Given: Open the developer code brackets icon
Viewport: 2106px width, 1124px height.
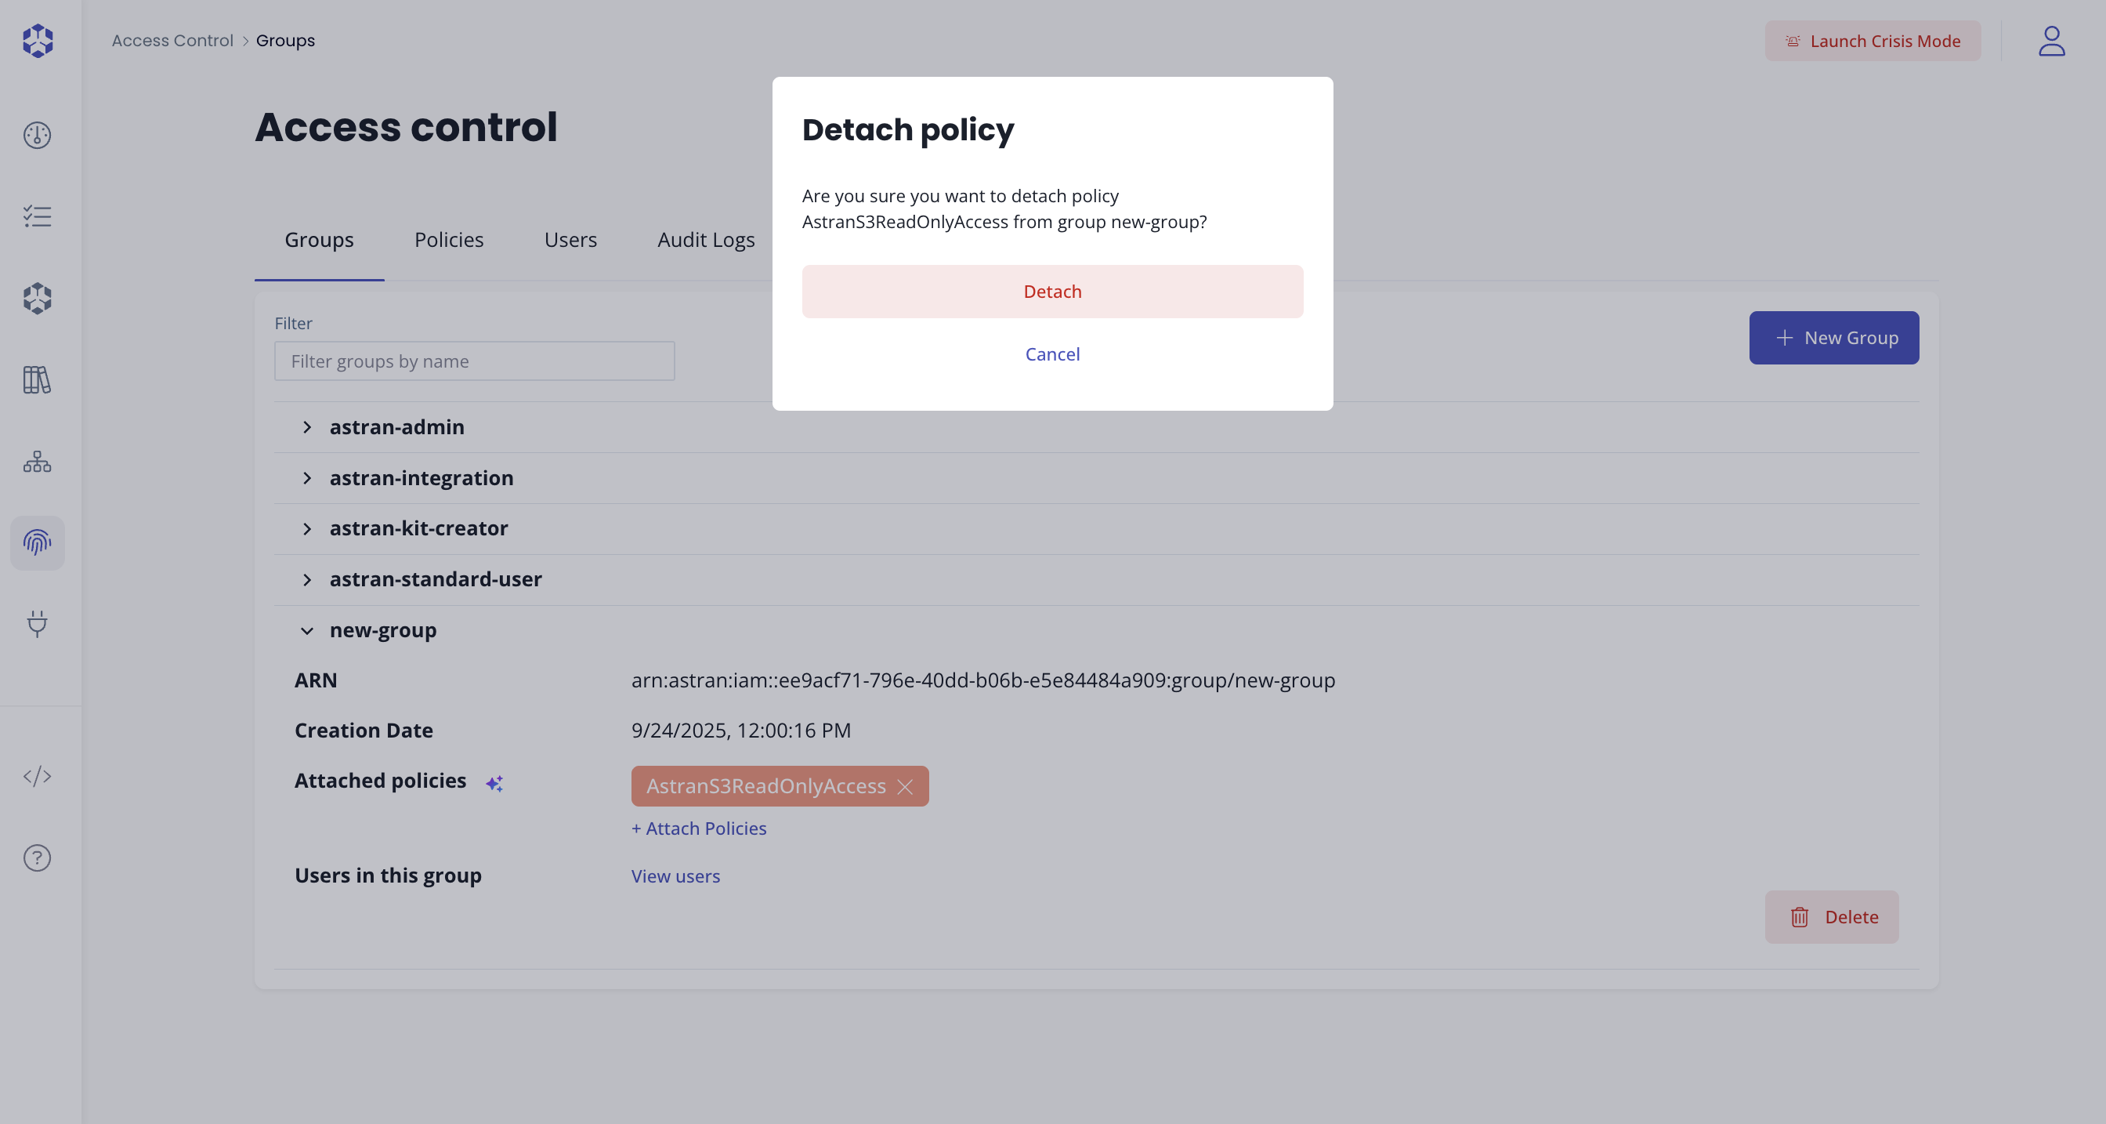Looking at the screenshot, I should click(x=37, y=775).
